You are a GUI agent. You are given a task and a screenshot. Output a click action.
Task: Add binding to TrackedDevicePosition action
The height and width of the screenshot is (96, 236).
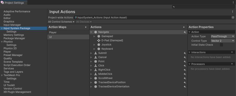(x=185, y=83)
